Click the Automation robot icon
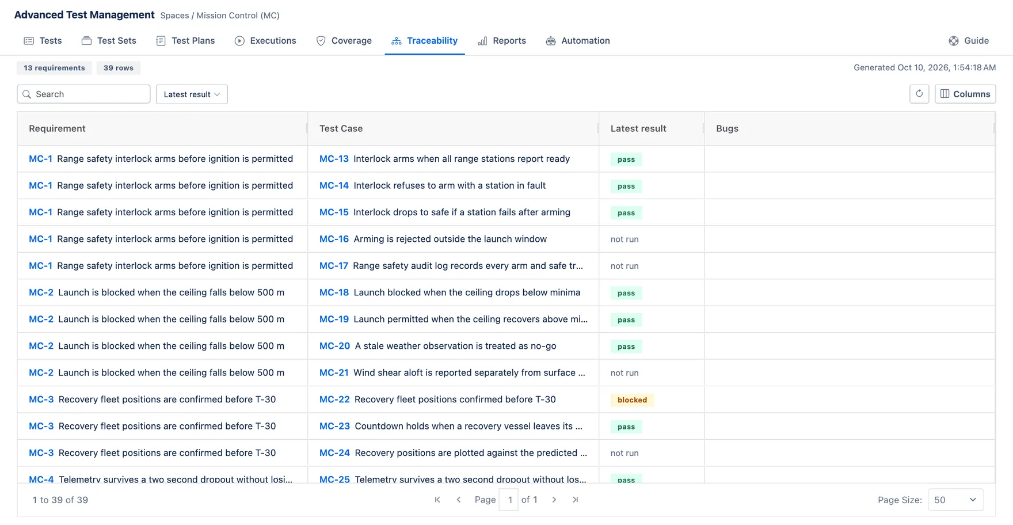Image resolution: width=1013 pixels, height=525 pixels. click(551, 41)
